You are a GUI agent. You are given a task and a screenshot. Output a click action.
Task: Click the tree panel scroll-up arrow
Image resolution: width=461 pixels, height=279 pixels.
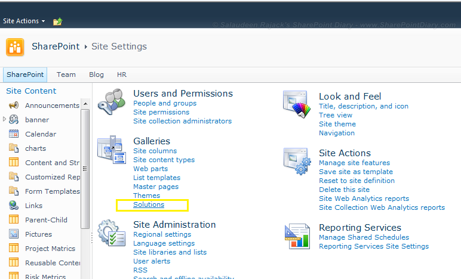click(x=85, y=104)
